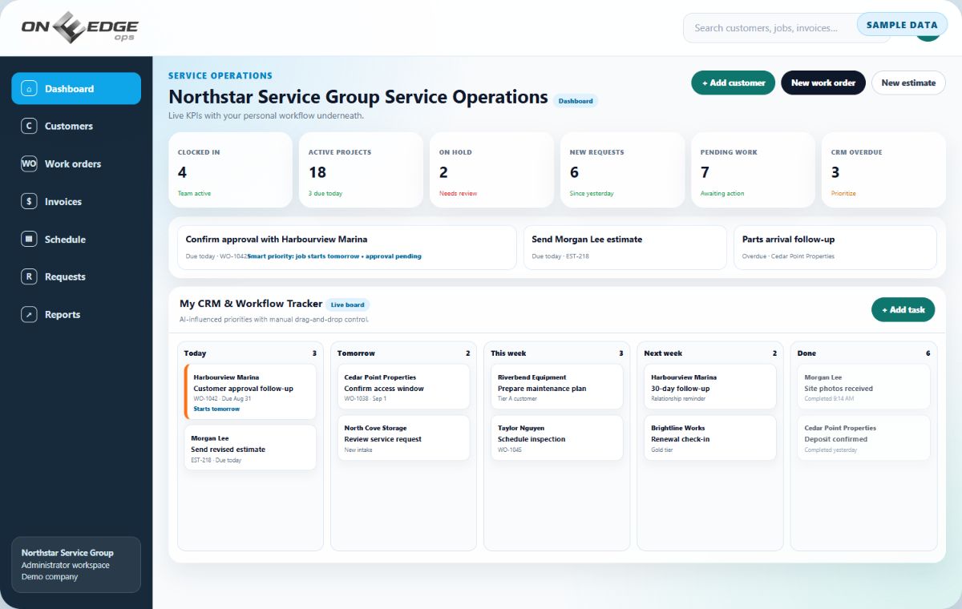Image resolution: width=962 pixels, height=609 pixels.
Task: Click the + Add task button
Action: [903, 309]
